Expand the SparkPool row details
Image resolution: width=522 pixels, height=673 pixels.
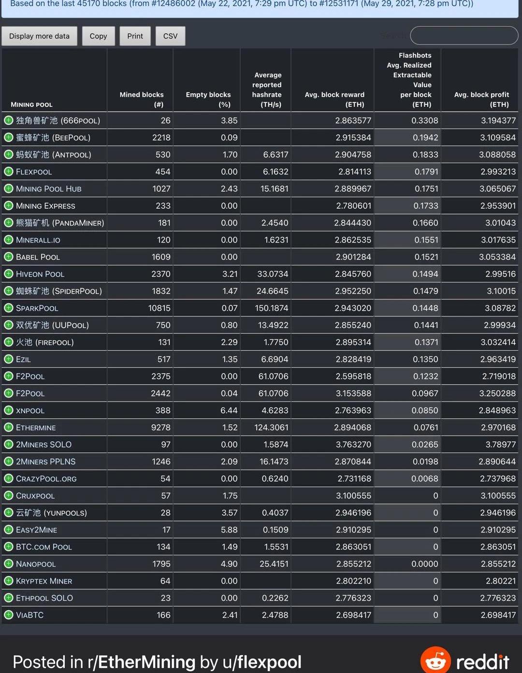pos(9,308)
